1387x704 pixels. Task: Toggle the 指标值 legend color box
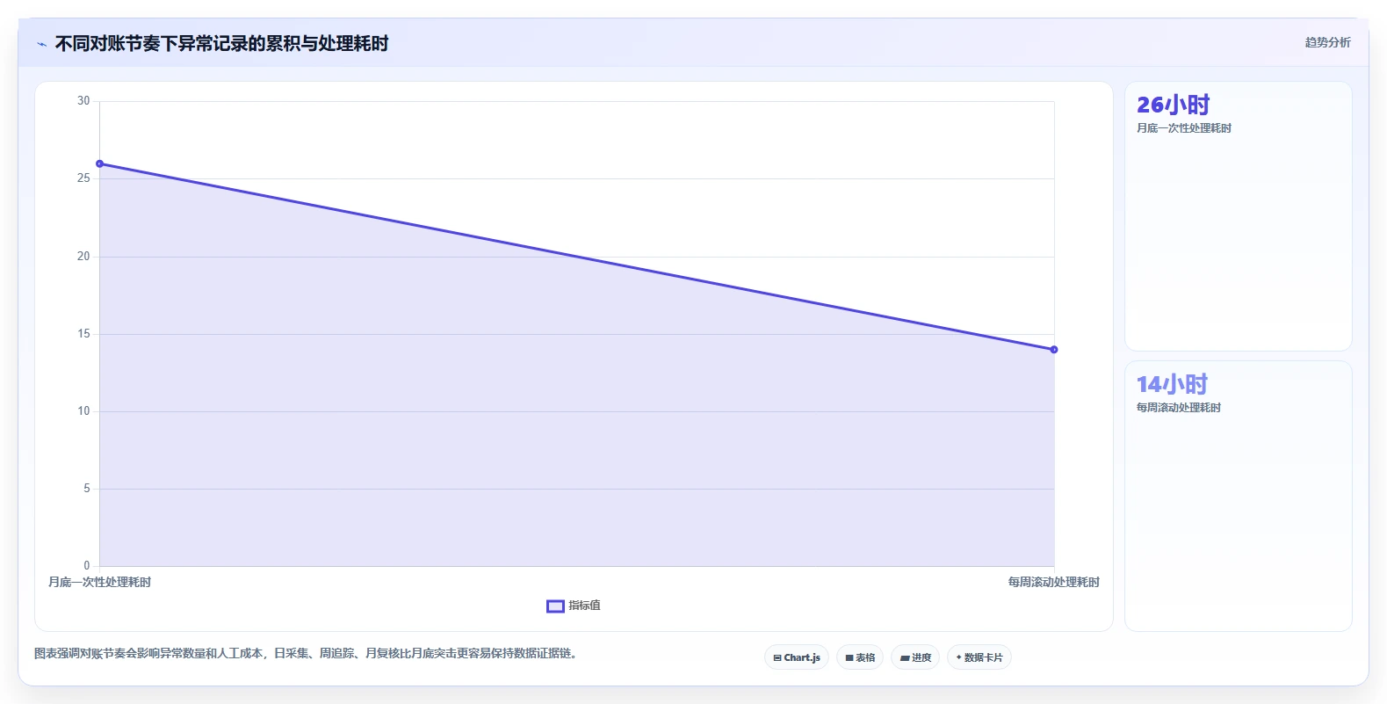[x=555, y=606]
